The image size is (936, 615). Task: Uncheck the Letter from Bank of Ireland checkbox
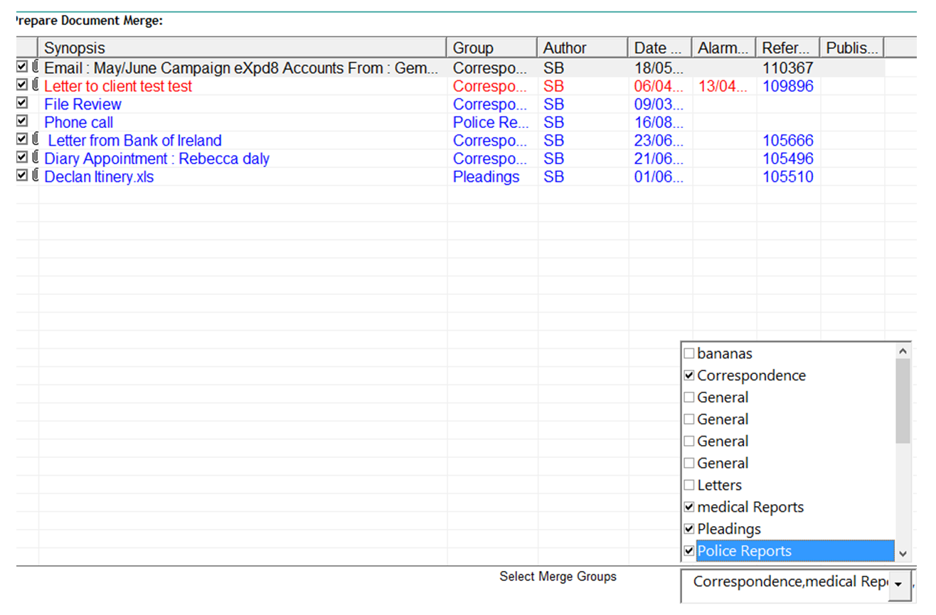(22, 139)
